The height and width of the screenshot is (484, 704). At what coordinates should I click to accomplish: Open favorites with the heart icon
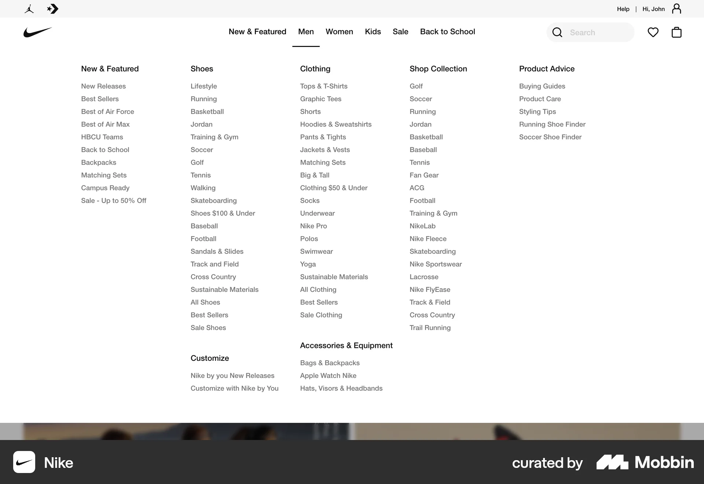[x=653, y=32]
